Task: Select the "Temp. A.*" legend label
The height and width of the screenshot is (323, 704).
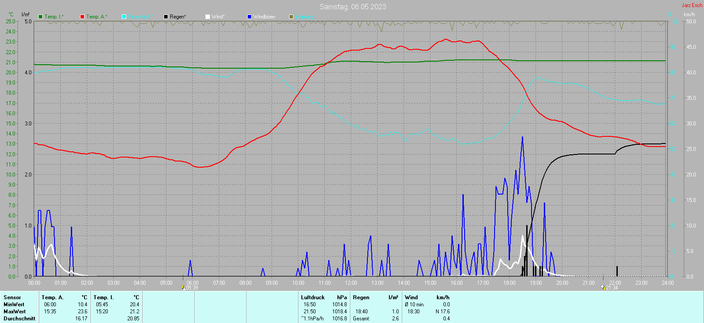Action: [97, 17]
